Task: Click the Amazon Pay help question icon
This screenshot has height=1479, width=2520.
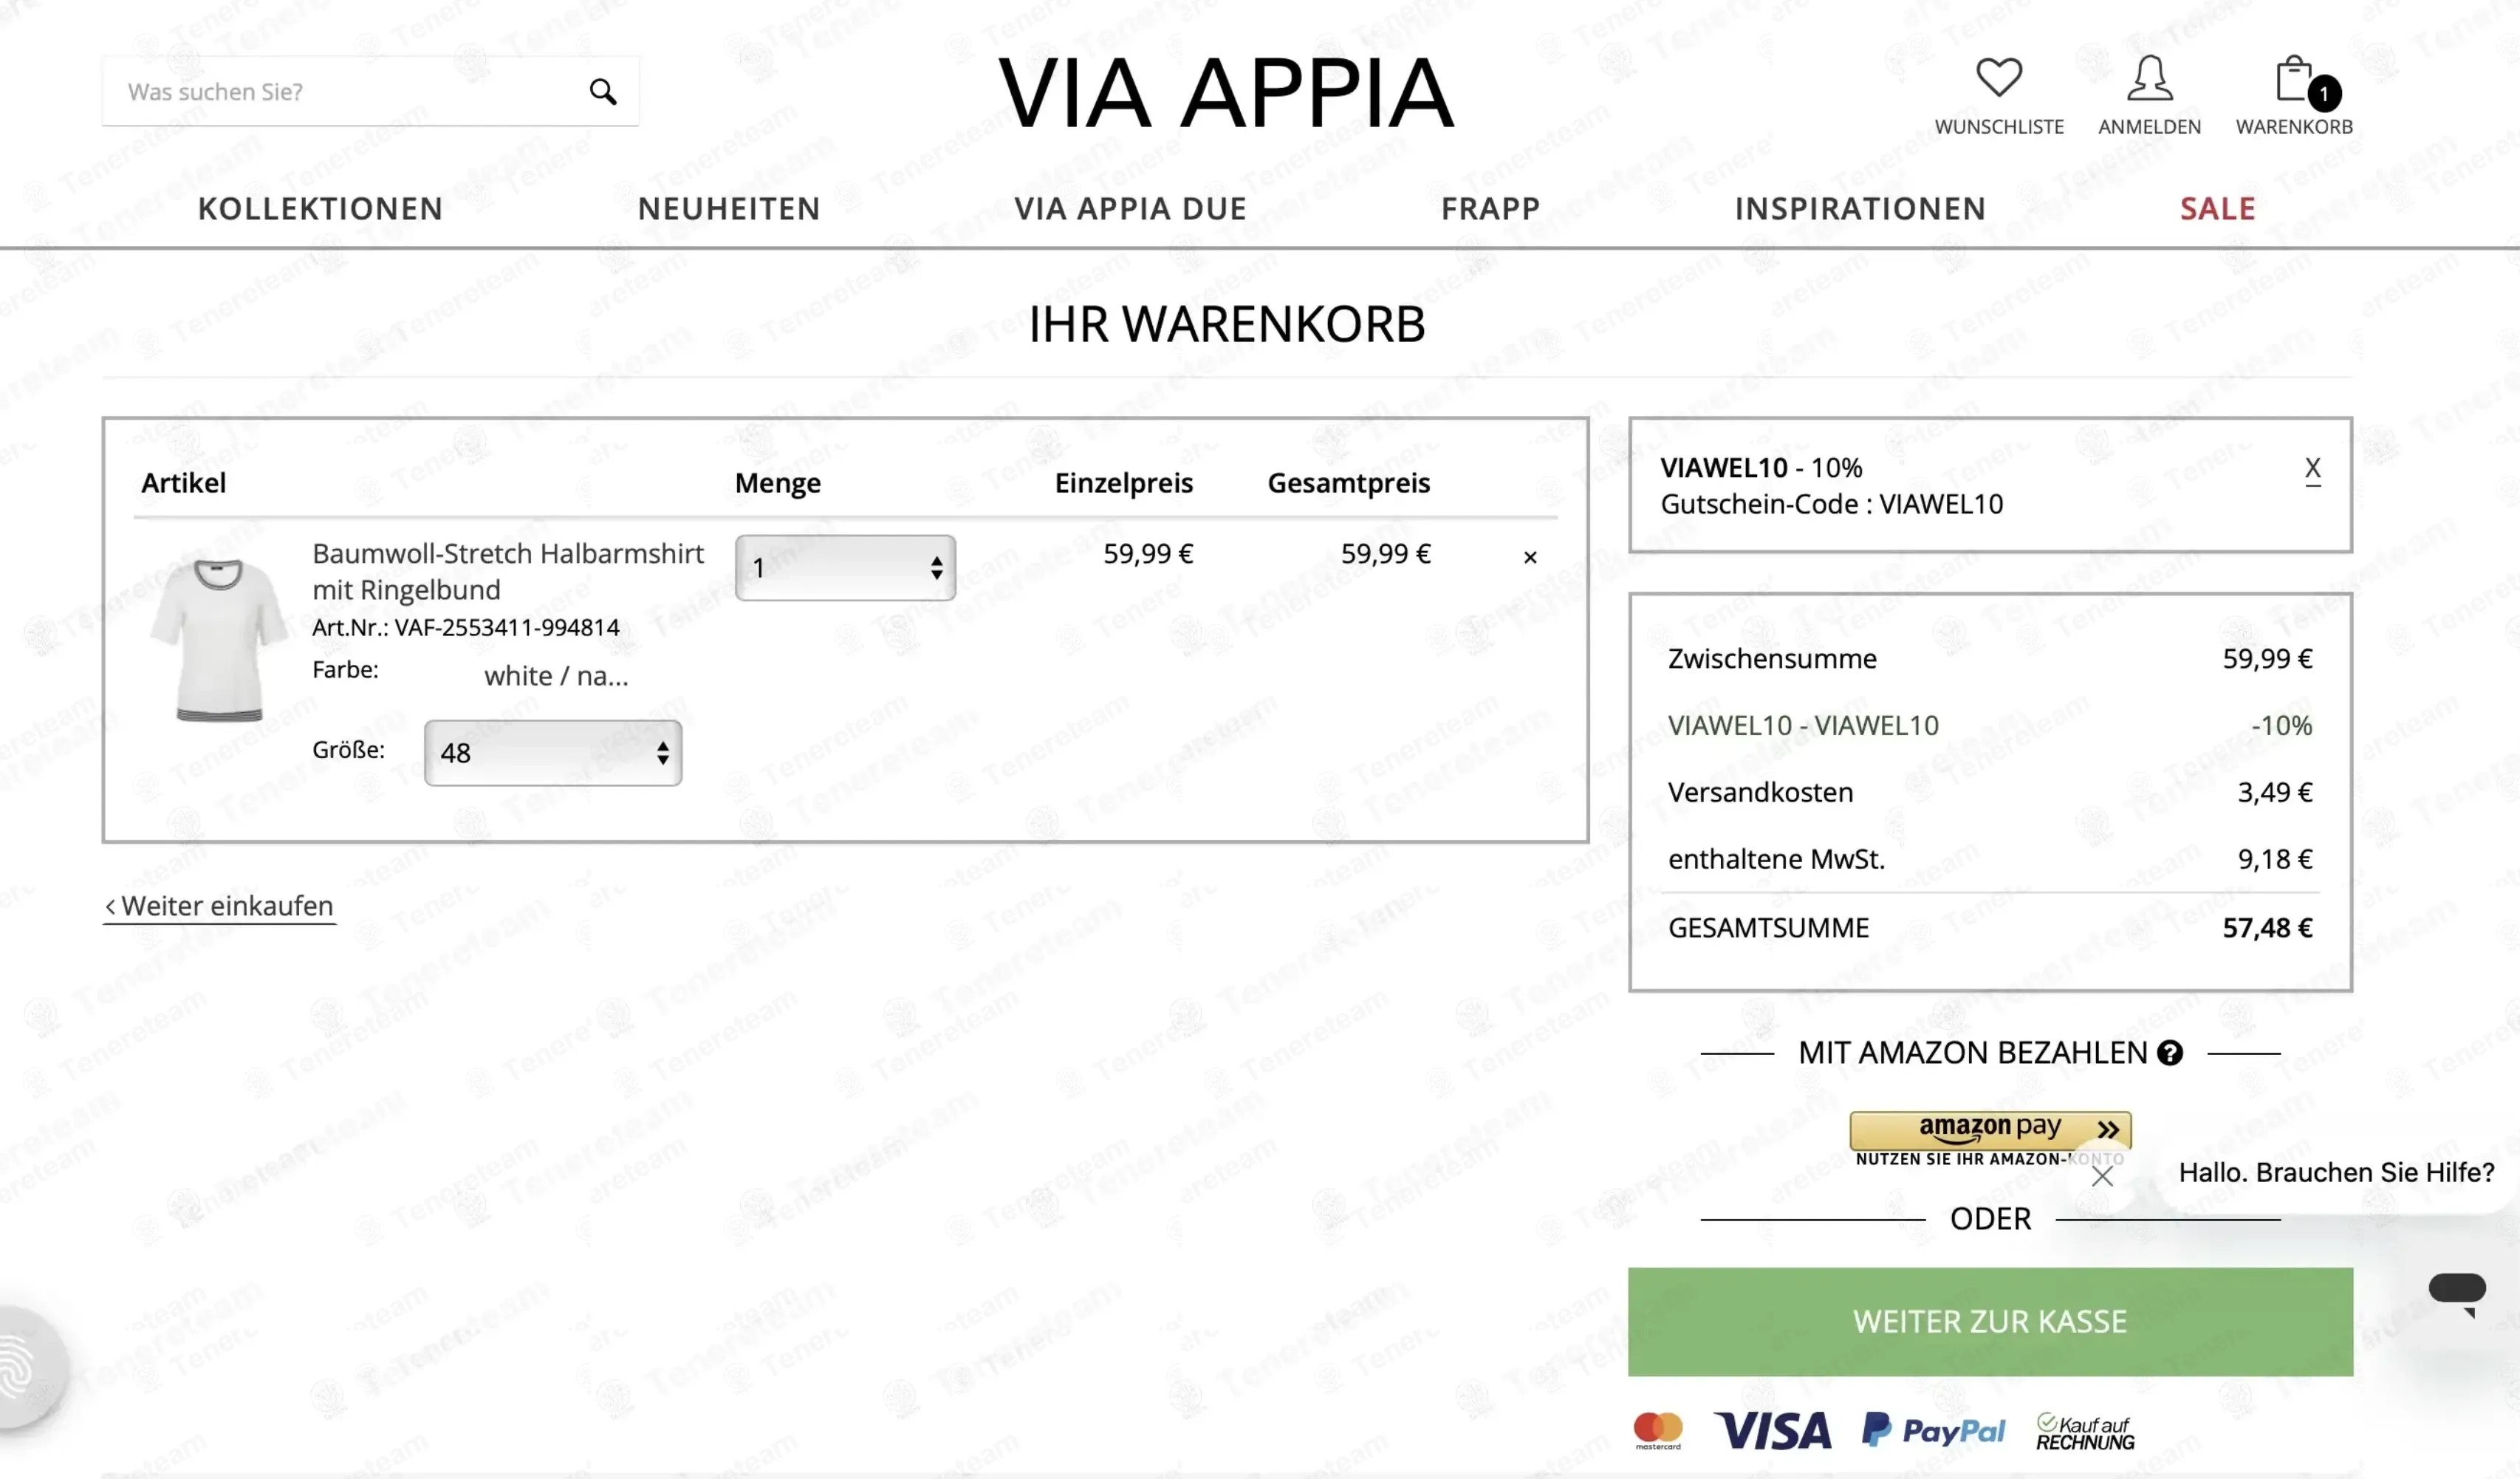Action: pos(2169,1053)
